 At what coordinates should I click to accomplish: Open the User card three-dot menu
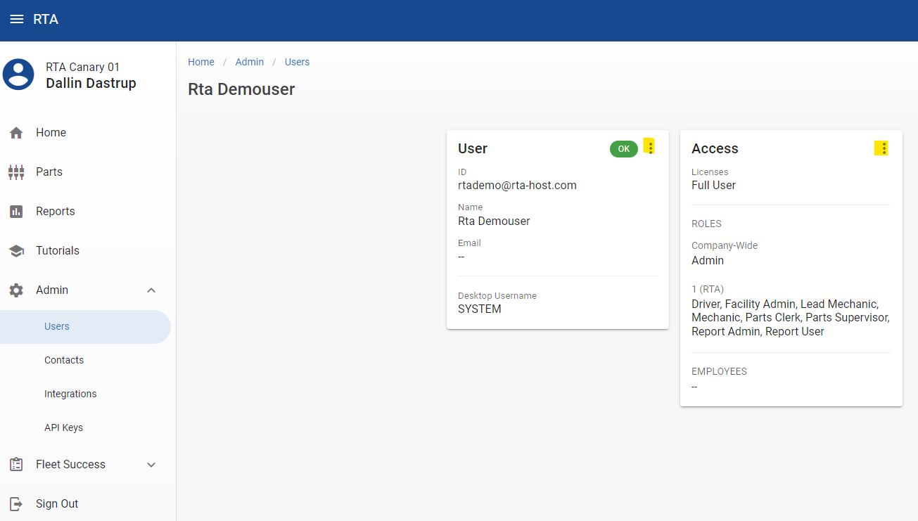coord(650,148)
